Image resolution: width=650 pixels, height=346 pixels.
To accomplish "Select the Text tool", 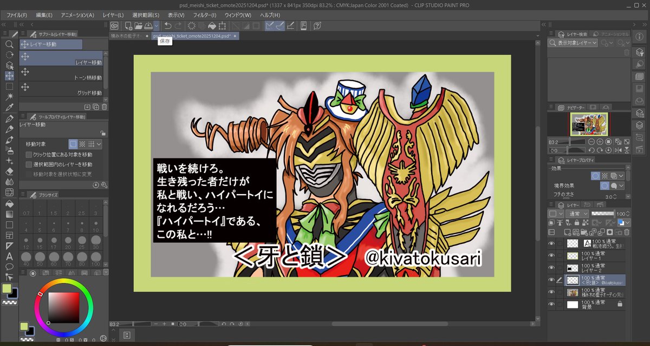I will (x=9, y=257).
